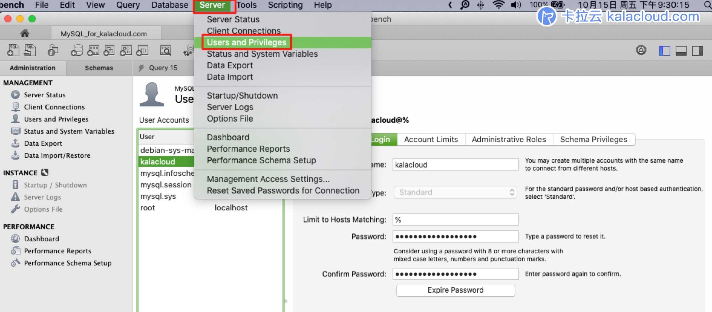Toggle the bottom output panel
This screenshot has width=712, height=312.
point(681,50)
